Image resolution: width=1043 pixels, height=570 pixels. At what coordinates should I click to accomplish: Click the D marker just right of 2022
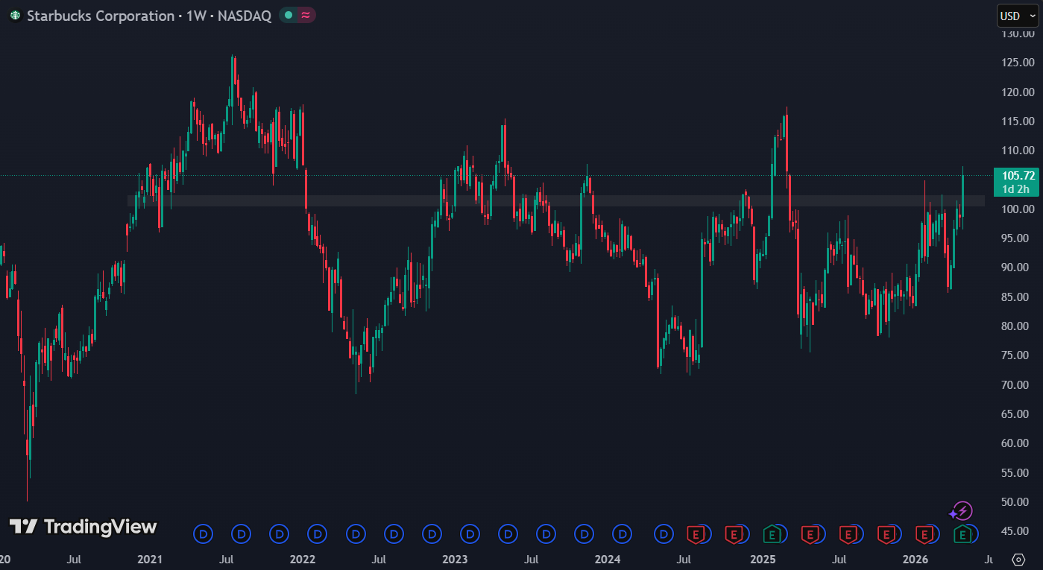click(x=318, y=533)
